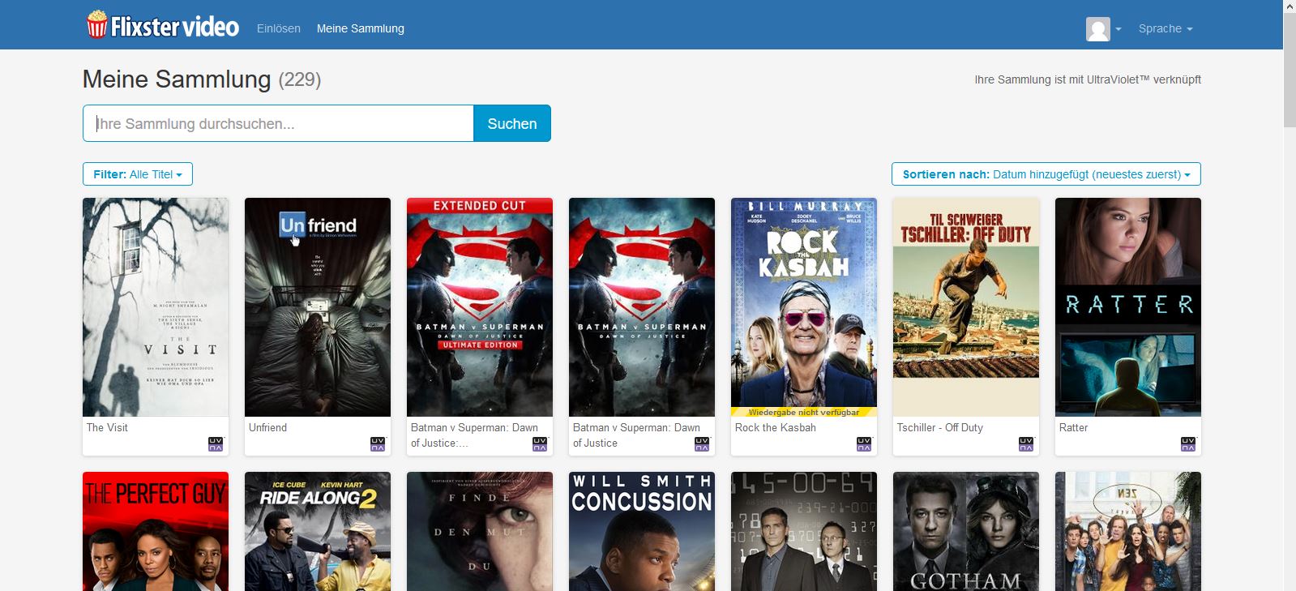
Task: Click the UltraViolet linked collection notice
Action: (1088, 79)
